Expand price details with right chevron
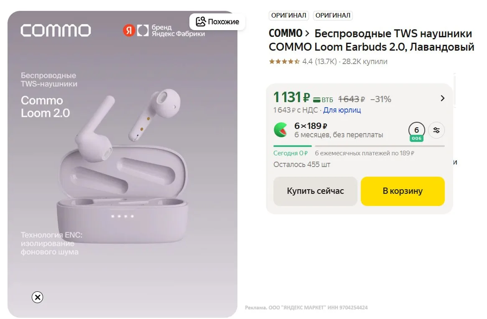The height and width of the screenshot is (319, 487). point(443,98)
